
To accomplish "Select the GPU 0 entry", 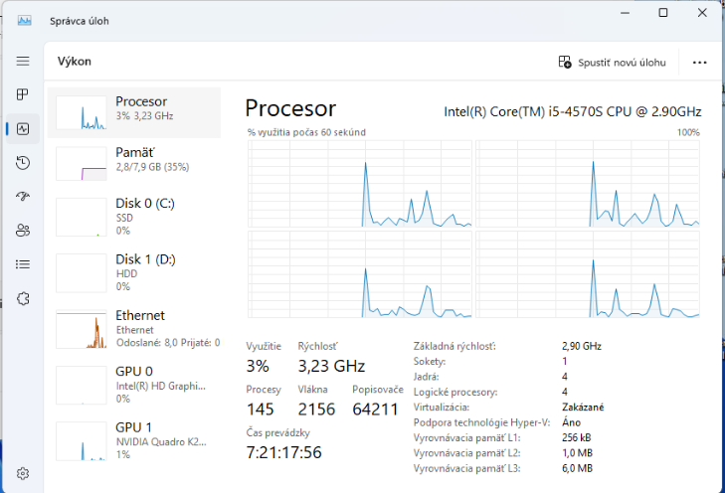I will click(134, 385).
